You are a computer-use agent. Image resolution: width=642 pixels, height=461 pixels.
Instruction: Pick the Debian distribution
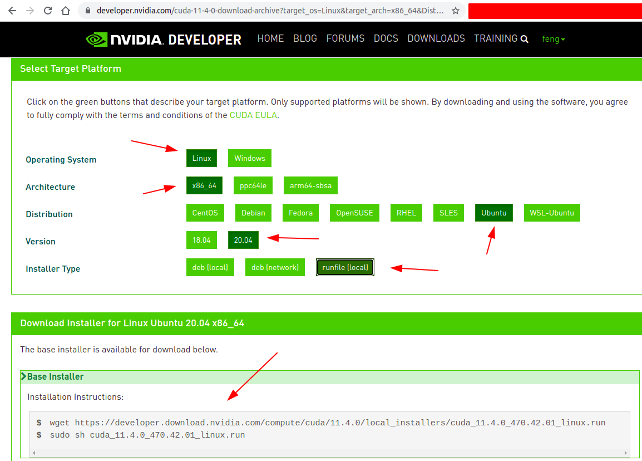coord(254,213)
